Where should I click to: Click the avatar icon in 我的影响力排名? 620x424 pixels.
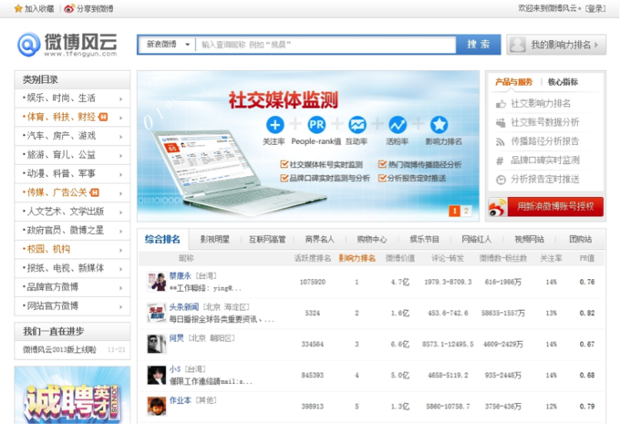(518, 45)
